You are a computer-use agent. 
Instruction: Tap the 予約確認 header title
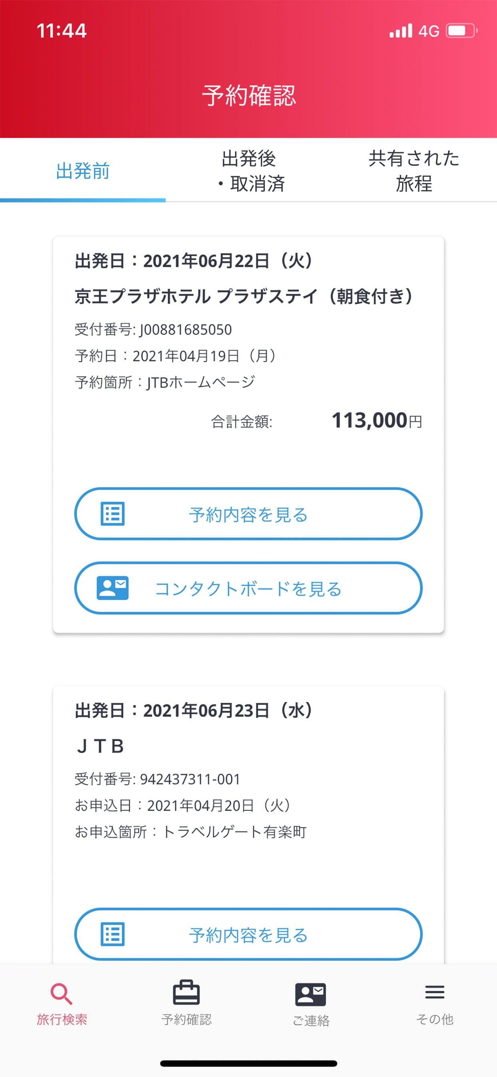point(249,95)
